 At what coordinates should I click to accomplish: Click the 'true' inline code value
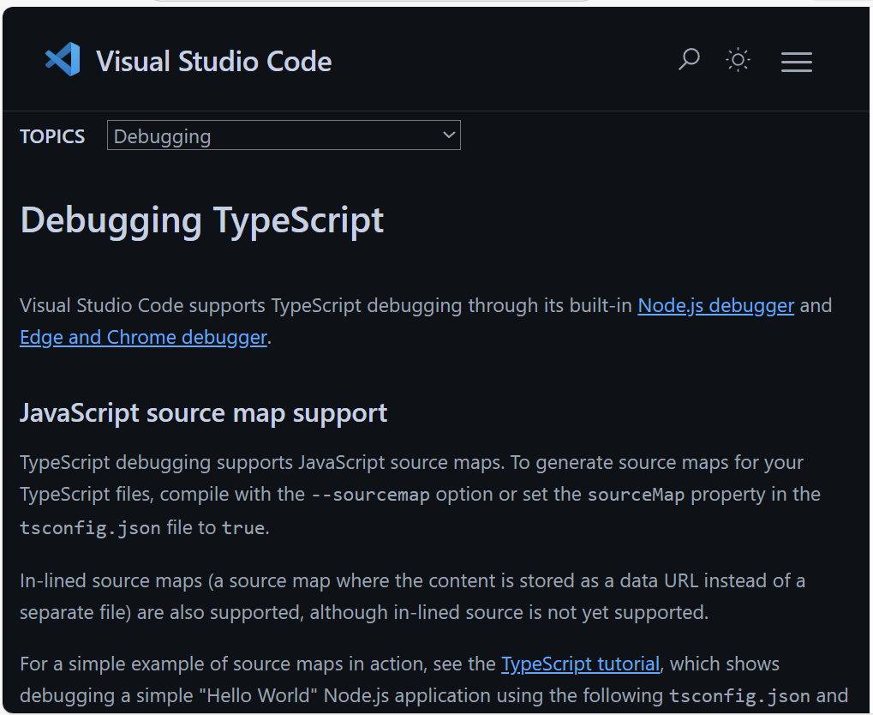(x=242, y=528)
